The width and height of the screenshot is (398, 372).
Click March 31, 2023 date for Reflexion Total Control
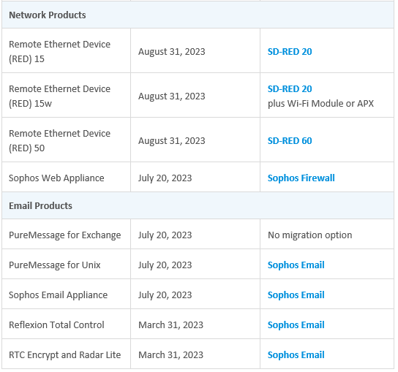coord(170,325)
